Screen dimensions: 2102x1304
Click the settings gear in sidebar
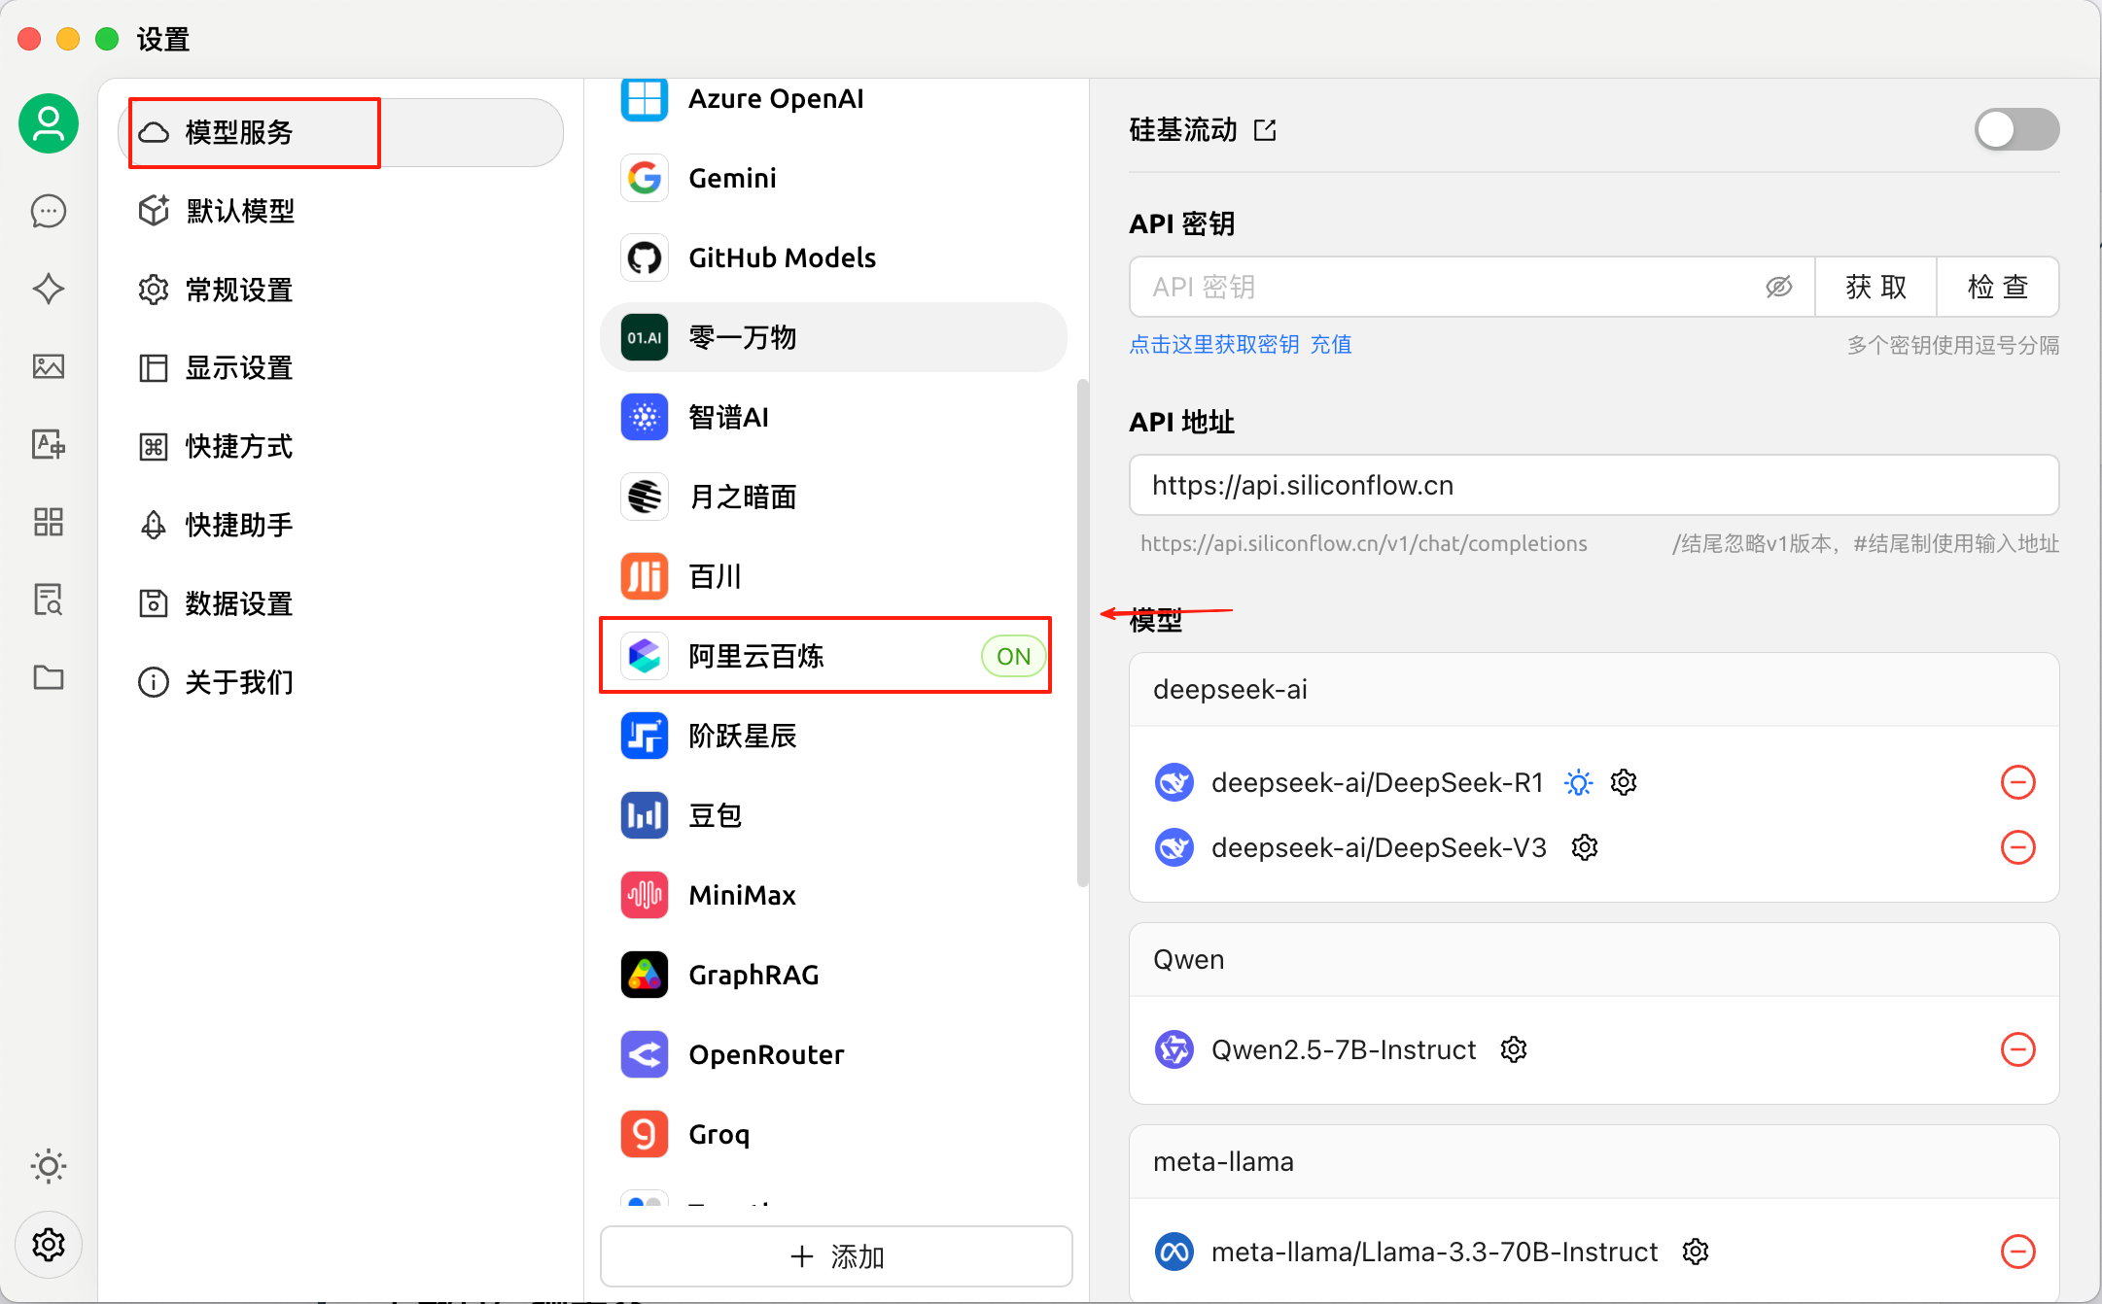[49, 1244]
